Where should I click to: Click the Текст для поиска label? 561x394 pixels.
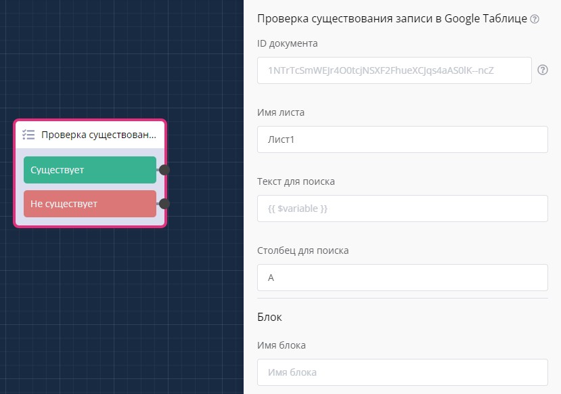pyautogui.click(x=296, y=181)
